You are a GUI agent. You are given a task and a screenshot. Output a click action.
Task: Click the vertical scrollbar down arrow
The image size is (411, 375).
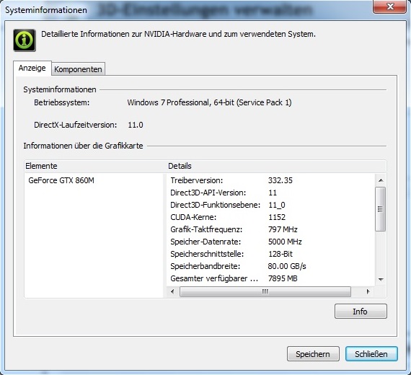[x=381, y=280]
